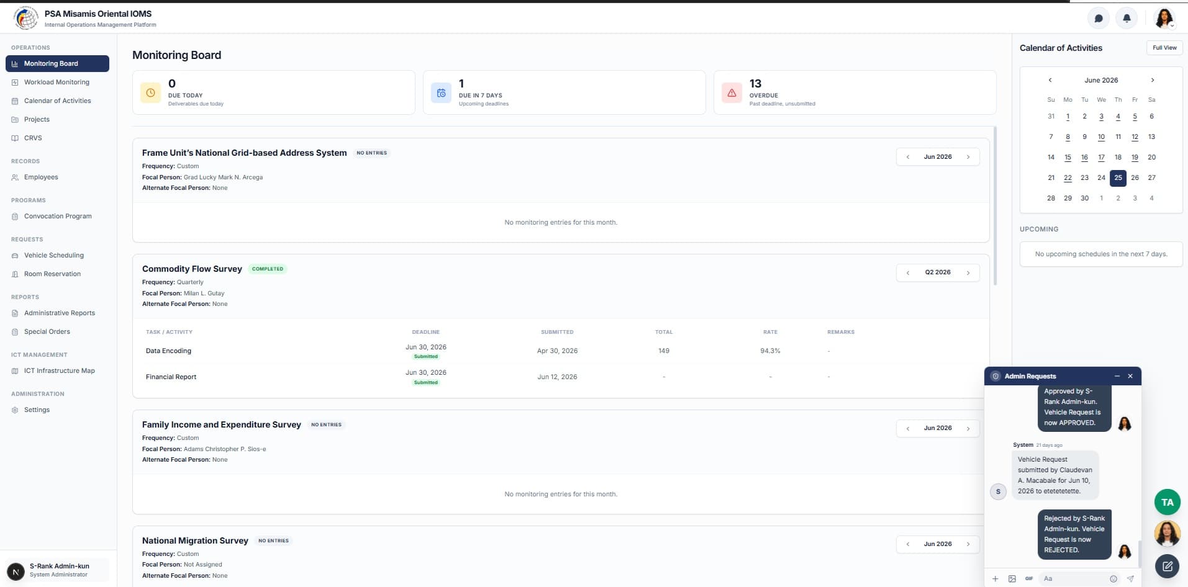This screenshot has width=1188, height=587.
Task: Send the chat message
Action: coord(1130,578)
